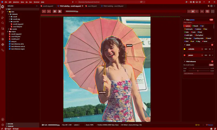This screenshot has height=130, width=217.
Task: Open Explorer panel more actions ellipsis
Action: 37,6
